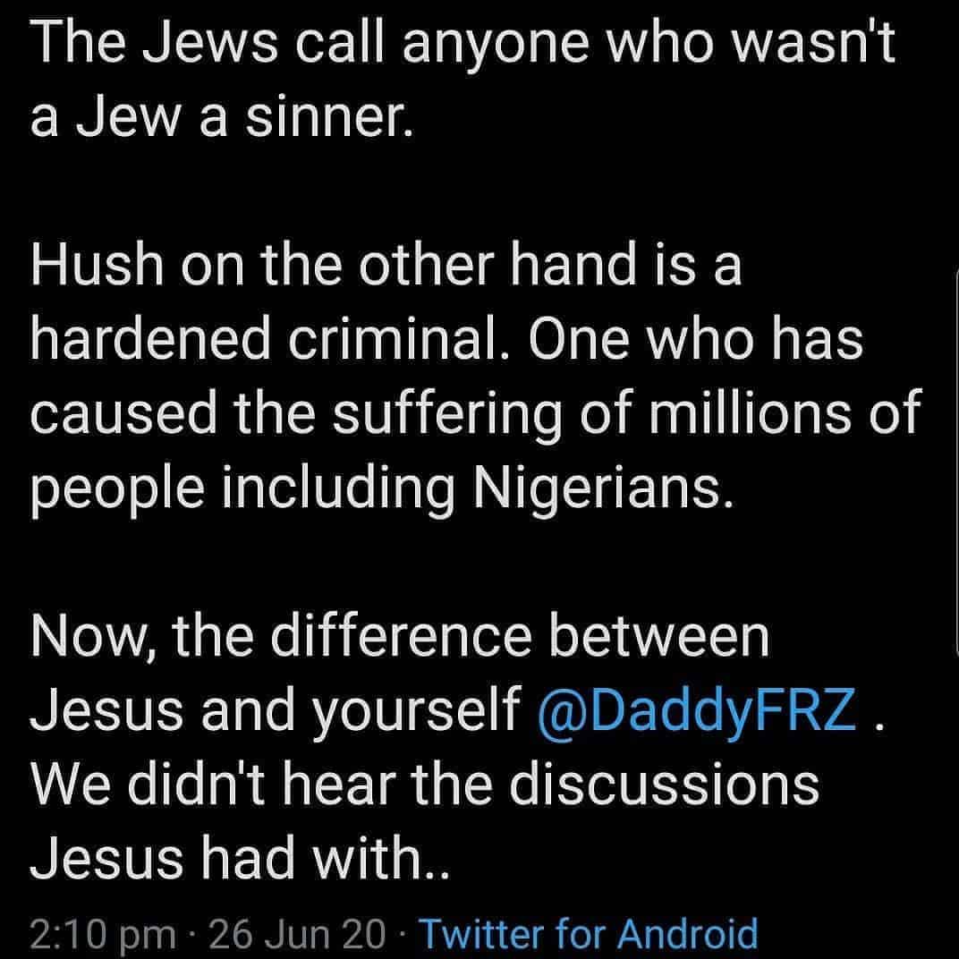Click the line "We didn't hear the discussions"

424,784
